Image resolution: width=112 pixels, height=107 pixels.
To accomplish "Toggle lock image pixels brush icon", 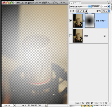I will pos(81,11).
